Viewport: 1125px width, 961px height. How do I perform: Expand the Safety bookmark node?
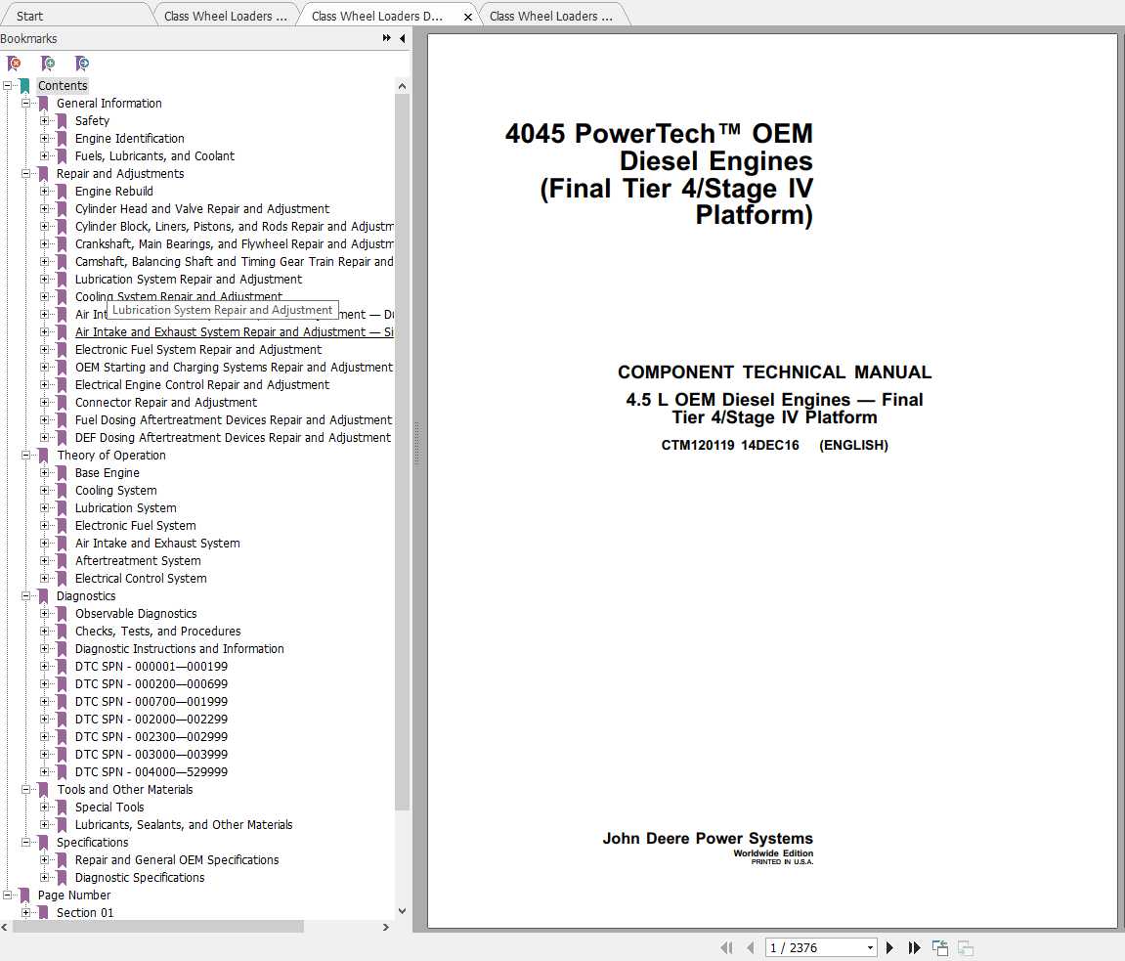pos(45,120)
